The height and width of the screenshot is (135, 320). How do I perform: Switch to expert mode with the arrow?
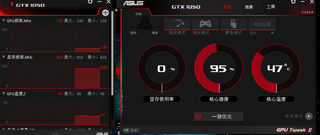[x=308, y=116]
